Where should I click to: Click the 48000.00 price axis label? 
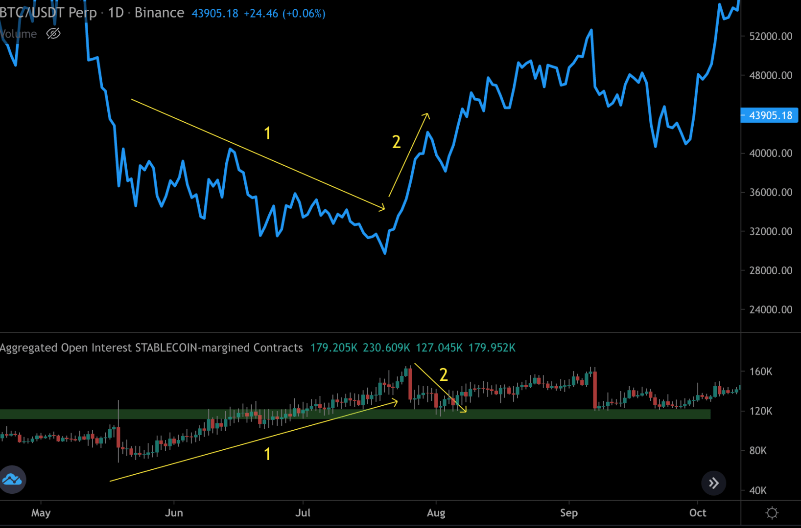[771, 75]
